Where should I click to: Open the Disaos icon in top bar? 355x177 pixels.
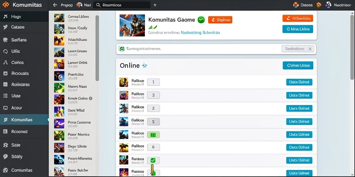point(296,5)
